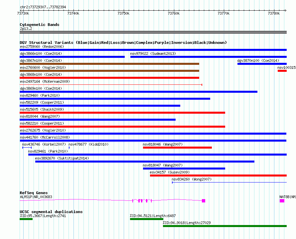Click the dgv3867n100 (Coe2014) label

[x=41, y=60]
